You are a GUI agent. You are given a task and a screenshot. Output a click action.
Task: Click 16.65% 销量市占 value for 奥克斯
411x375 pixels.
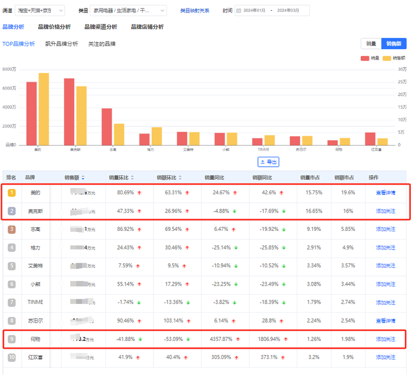(314, 211)
